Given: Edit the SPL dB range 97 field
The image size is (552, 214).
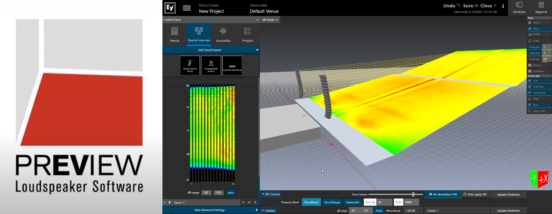Looking at the screenshot, I should point(355,210).
